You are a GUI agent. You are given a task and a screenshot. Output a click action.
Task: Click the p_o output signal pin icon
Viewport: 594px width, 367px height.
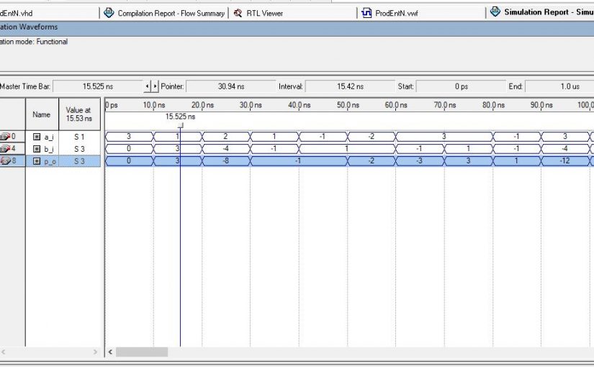pos(6,161)
